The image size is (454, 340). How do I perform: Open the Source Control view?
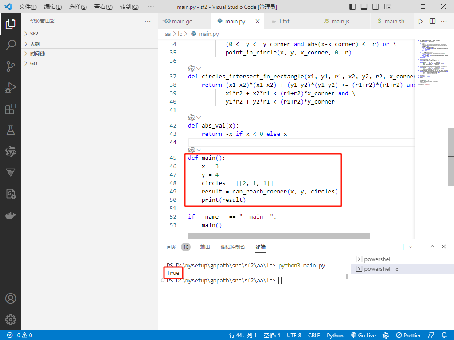11,66
